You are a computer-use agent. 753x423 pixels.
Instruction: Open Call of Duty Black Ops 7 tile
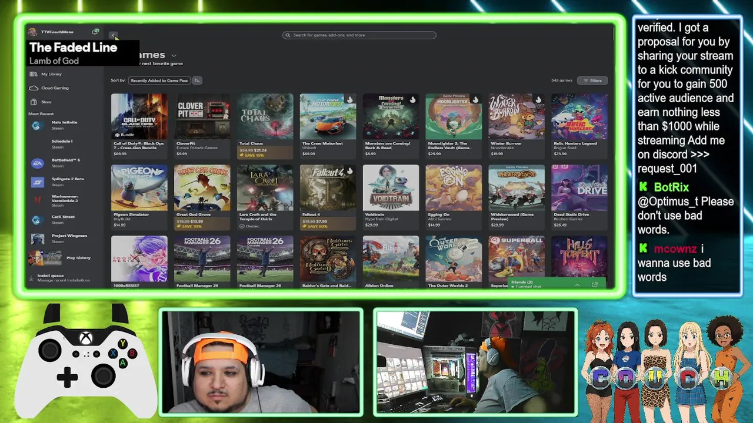pyautogui.click(x=139, y=125)
